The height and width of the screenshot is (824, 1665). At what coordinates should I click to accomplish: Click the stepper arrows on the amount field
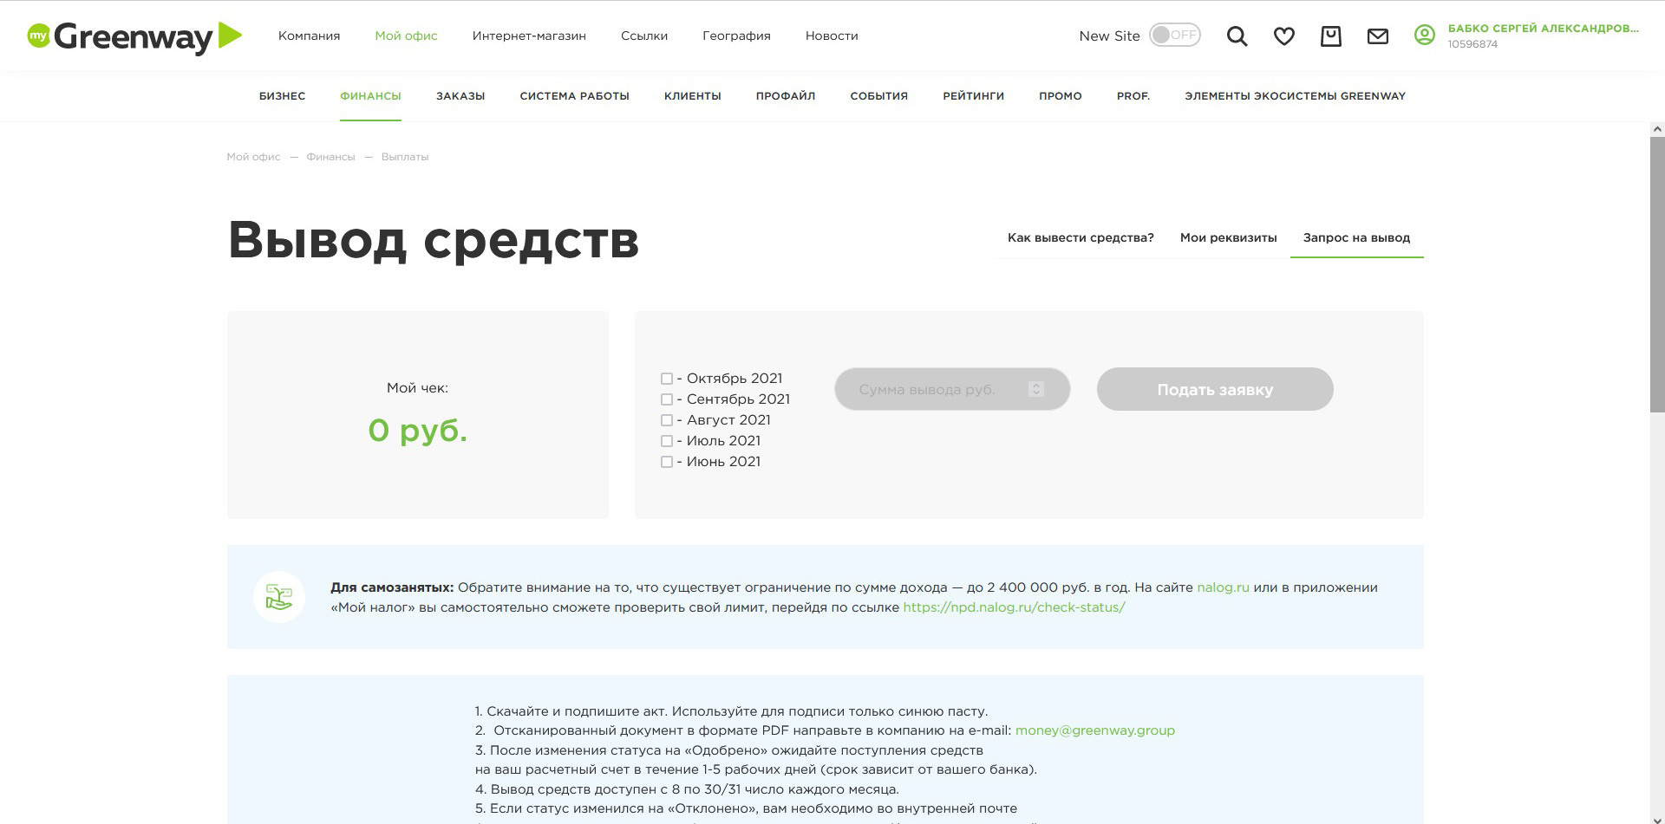point(1035,389)
